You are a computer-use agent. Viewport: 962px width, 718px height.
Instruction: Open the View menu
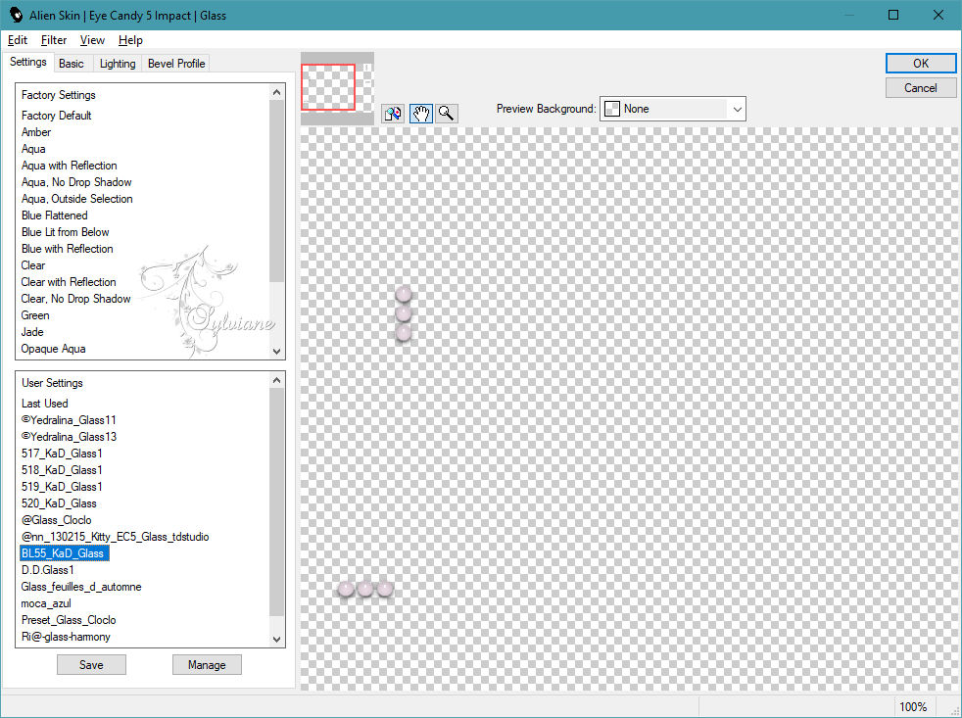pyautogui.click(x=92, y=40)
